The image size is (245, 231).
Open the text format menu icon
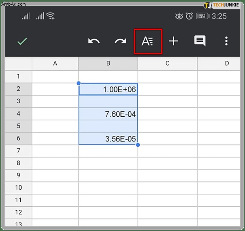(147, 41)
